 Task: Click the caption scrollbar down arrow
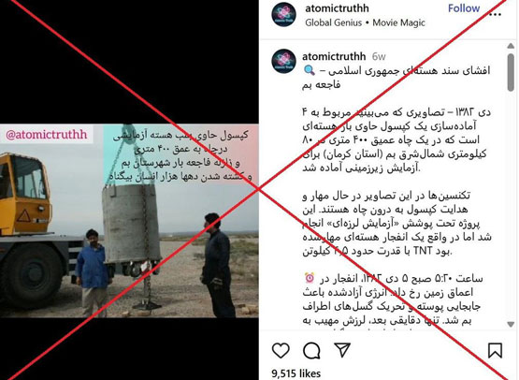[511, 325]
